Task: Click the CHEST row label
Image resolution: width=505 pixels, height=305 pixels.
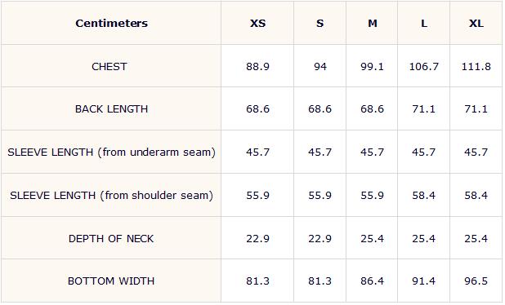Action: pos(109,67)
